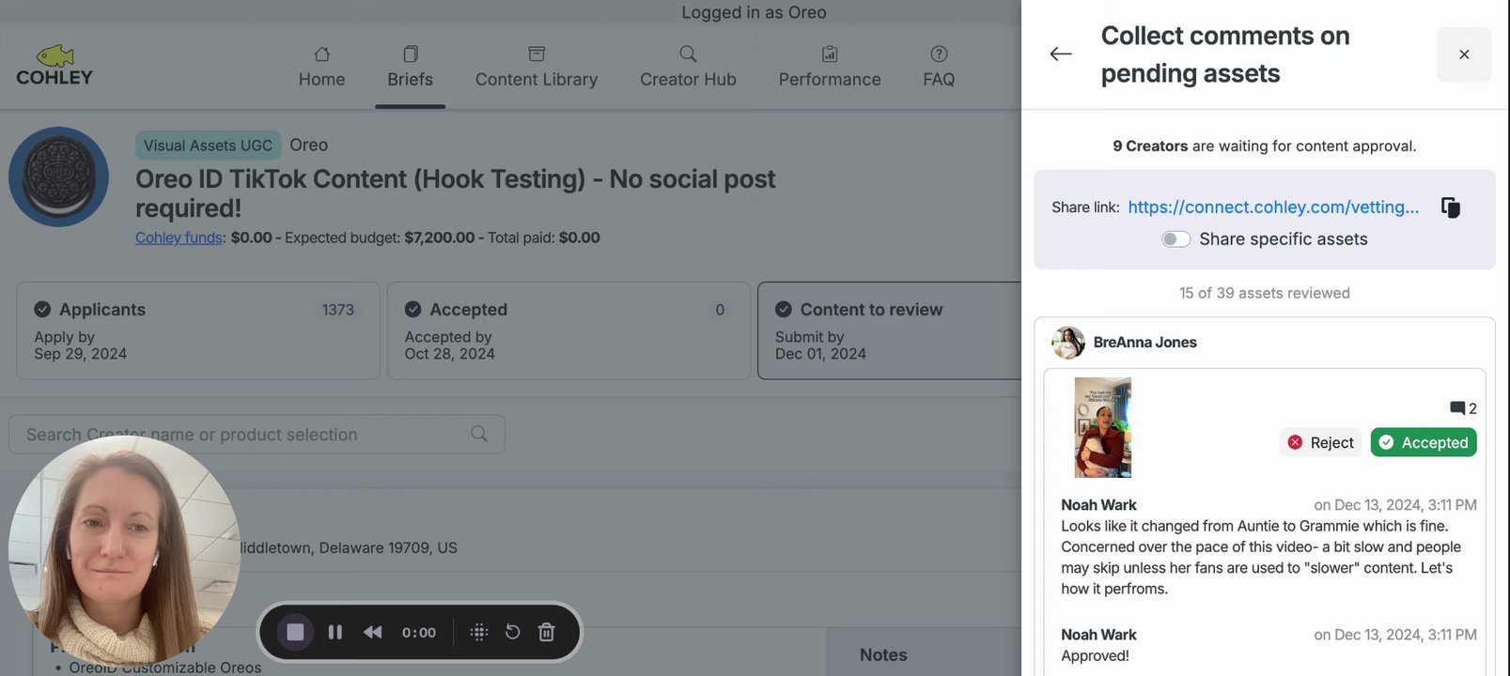The image size is (1510, 676).
Task: Click the back arrow in comments panel
Action: (1061, 54)
